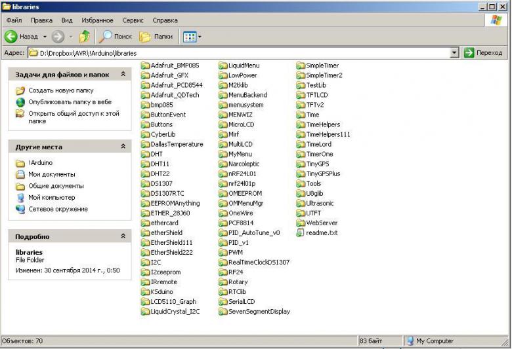Open the Сервис menu
Viewport: 512px width, 349px height.
tap(133, 20)
